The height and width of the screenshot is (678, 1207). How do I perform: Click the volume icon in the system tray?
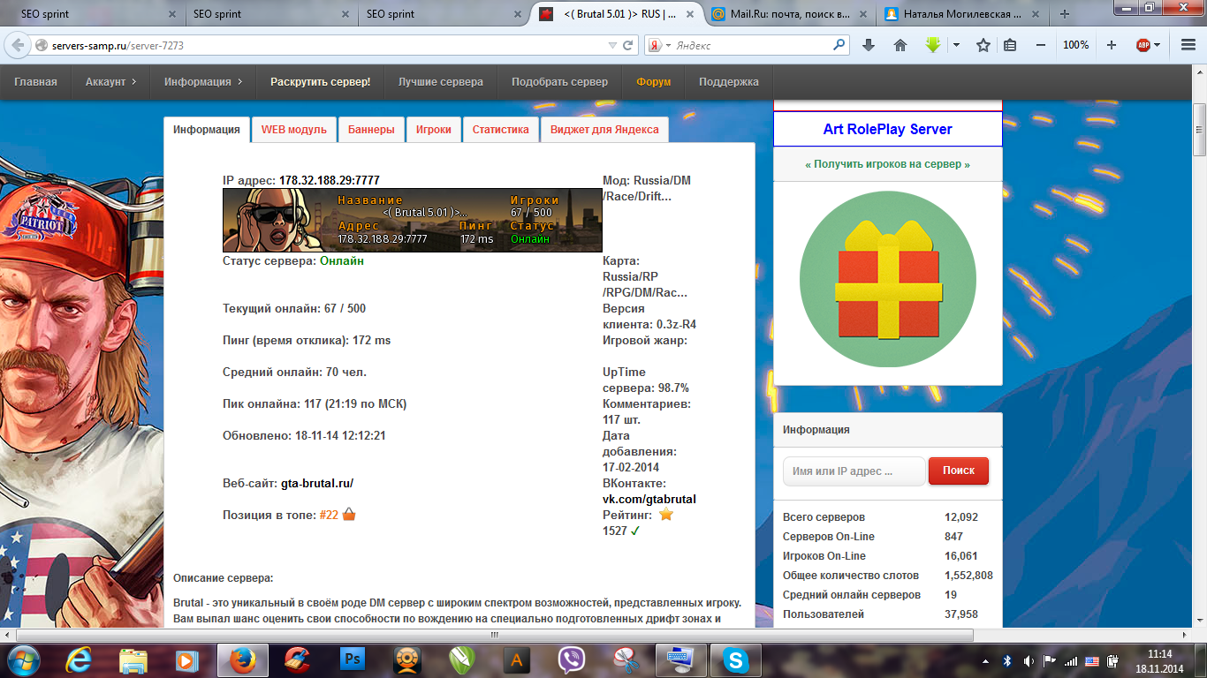coord(1028,660)
